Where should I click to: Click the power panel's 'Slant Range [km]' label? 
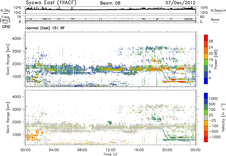(8, 59)
